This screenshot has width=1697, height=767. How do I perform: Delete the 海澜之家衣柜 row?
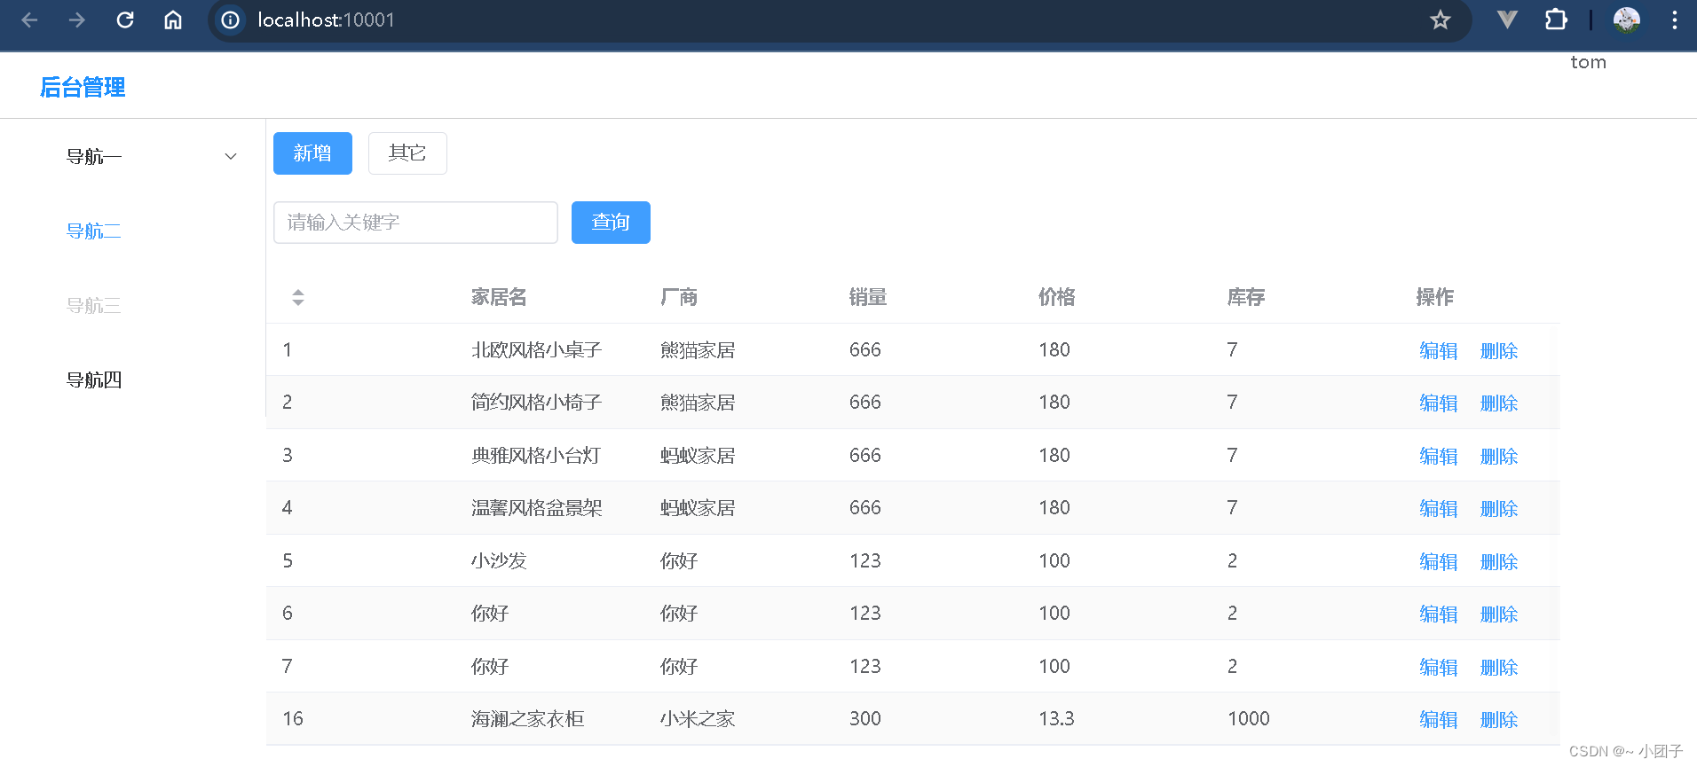tap(1499, 719)
